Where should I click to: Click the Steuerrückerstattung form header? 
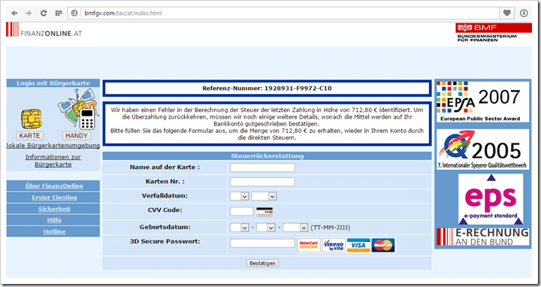click(x=267, y=156)
